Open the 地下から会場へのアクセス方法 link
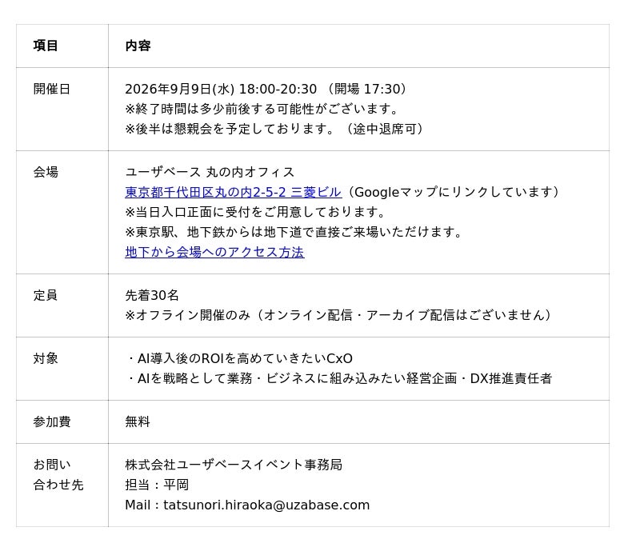This screenshot has height=551, width=640. (x=214, y=252)
